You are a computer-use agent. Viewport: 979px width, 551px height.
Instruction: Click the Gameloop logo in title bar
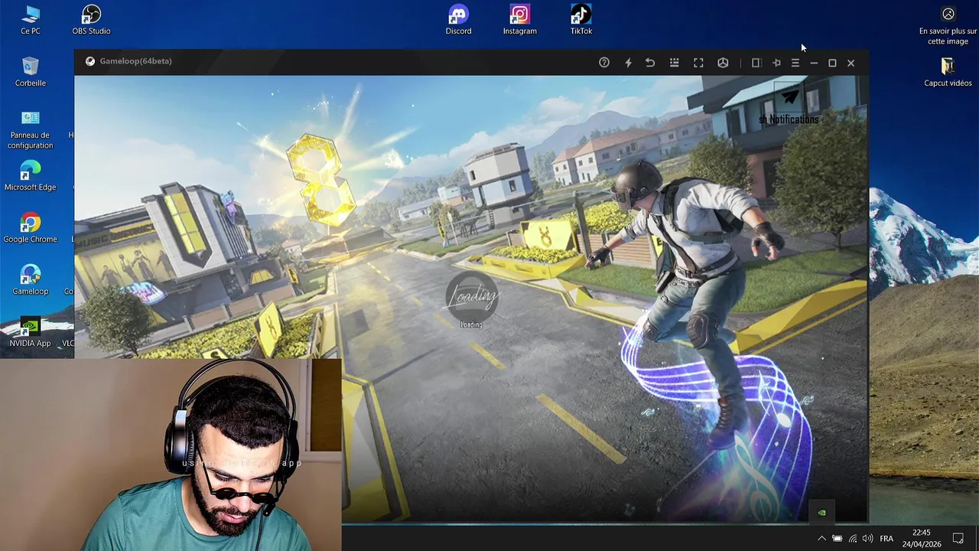[x=90, y=61]
